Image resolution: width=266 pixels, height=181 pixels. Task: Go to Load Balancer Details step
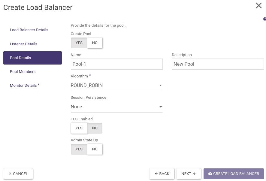(29, 30)
